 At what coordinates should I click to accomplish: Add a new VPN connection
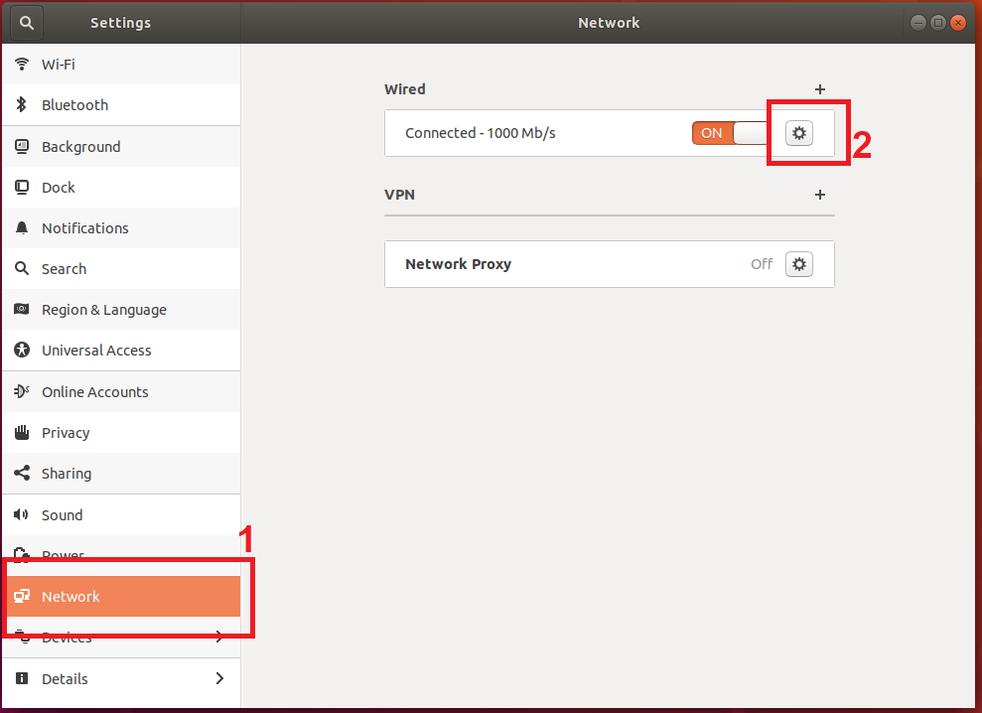click(819, 195)
